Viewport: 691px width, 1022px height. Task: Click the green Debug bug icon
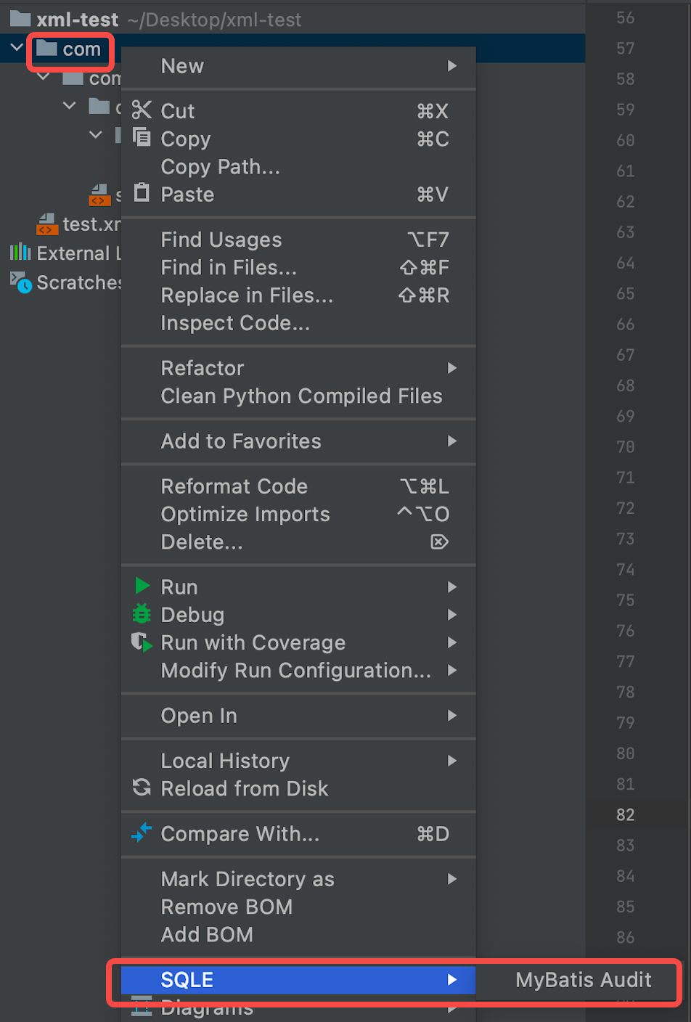coord(142,614)
